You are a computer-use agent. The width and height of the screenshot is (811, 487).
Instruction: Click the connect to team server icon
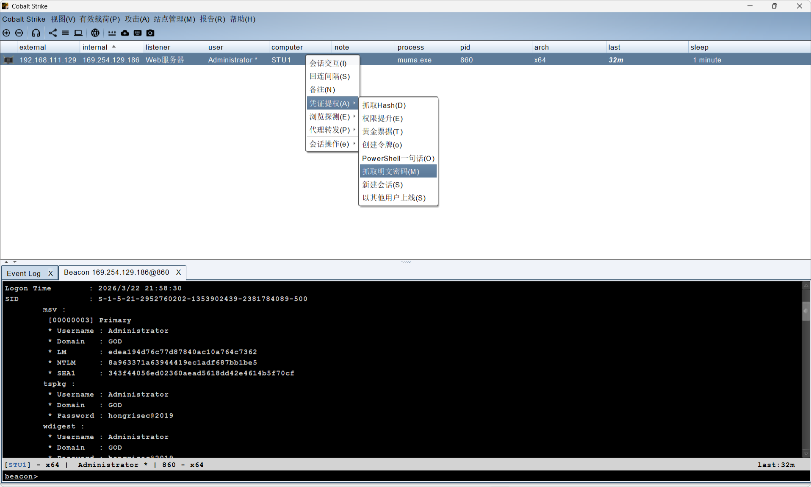click(x=6, y=33)
